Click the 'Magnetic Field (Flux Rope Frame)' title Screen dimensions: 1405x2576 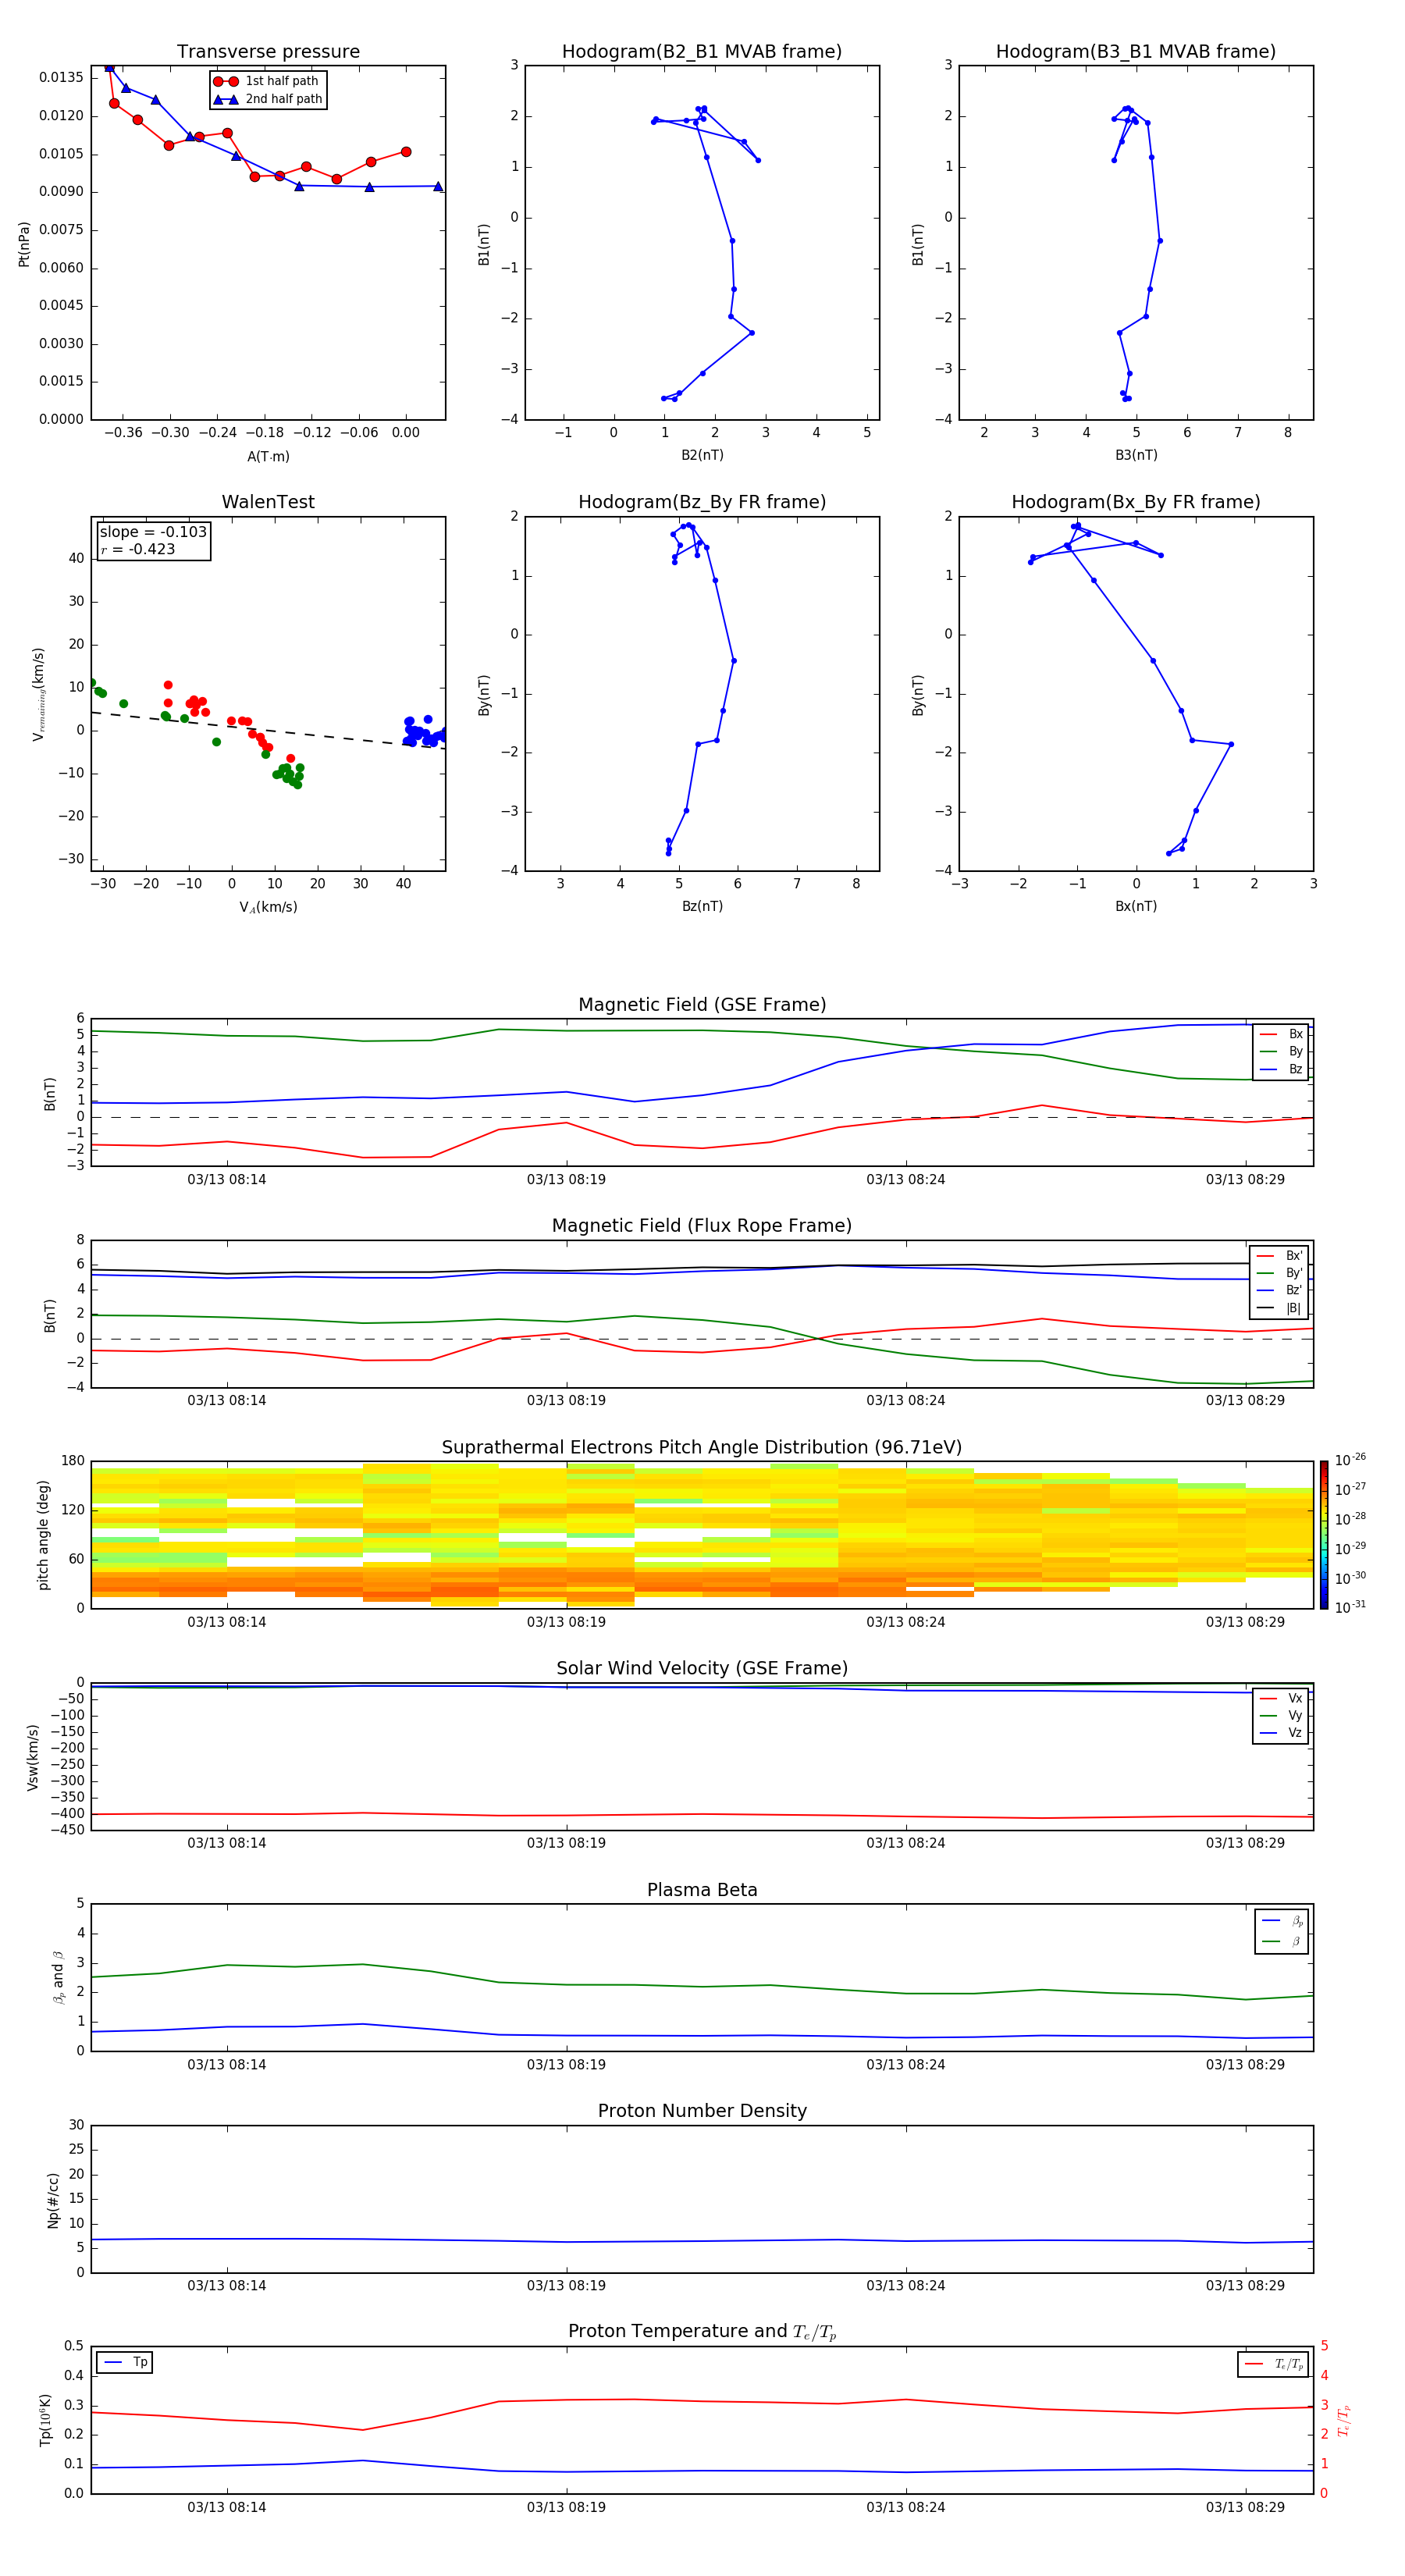click(x=702, y=1226)
